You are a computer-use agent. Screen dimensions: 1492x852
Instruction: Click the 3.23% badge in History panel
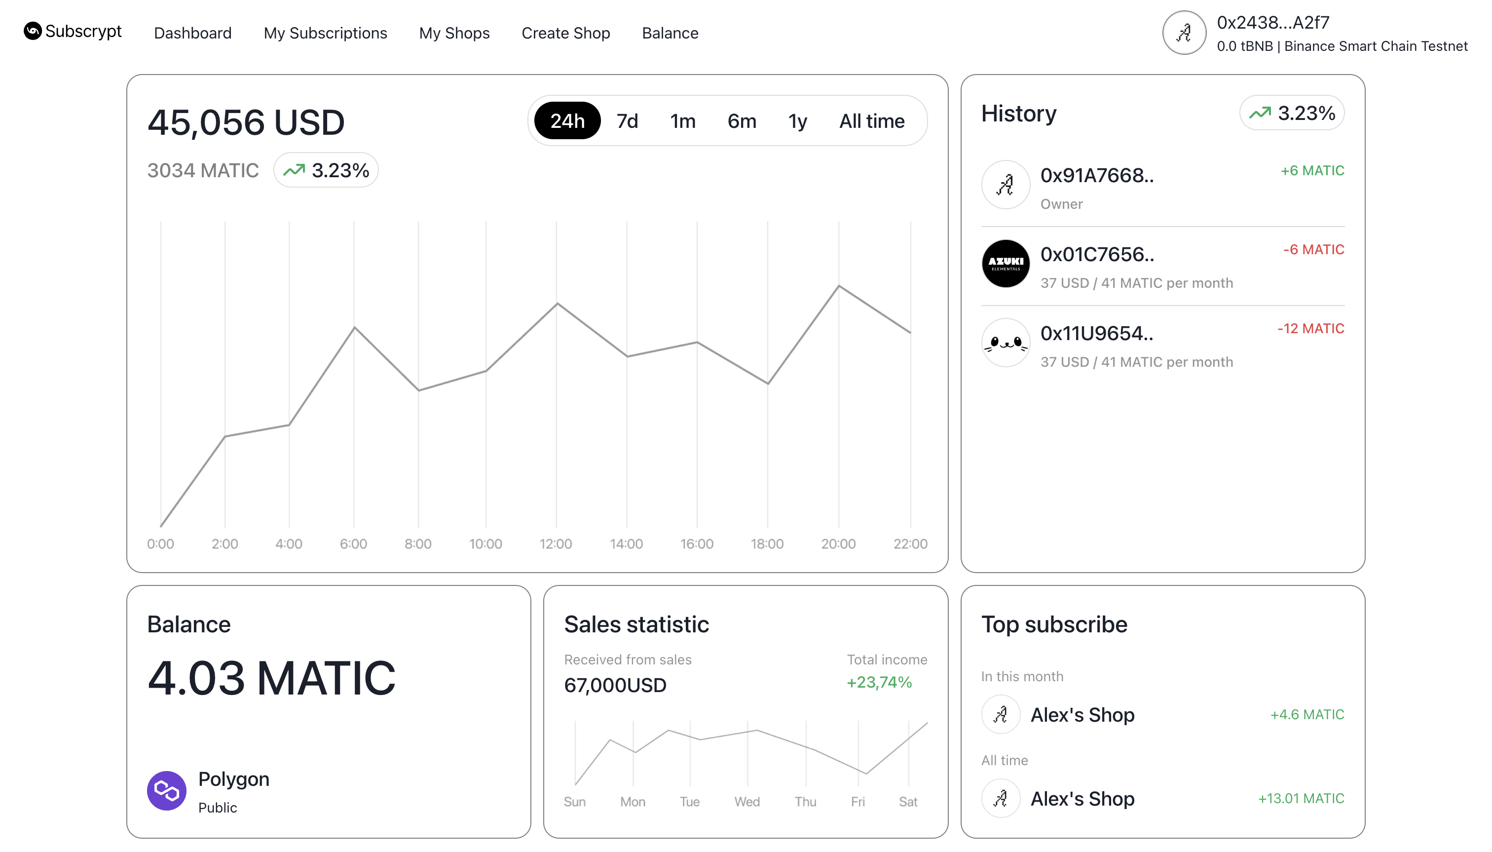click(x=1291, y=113)
